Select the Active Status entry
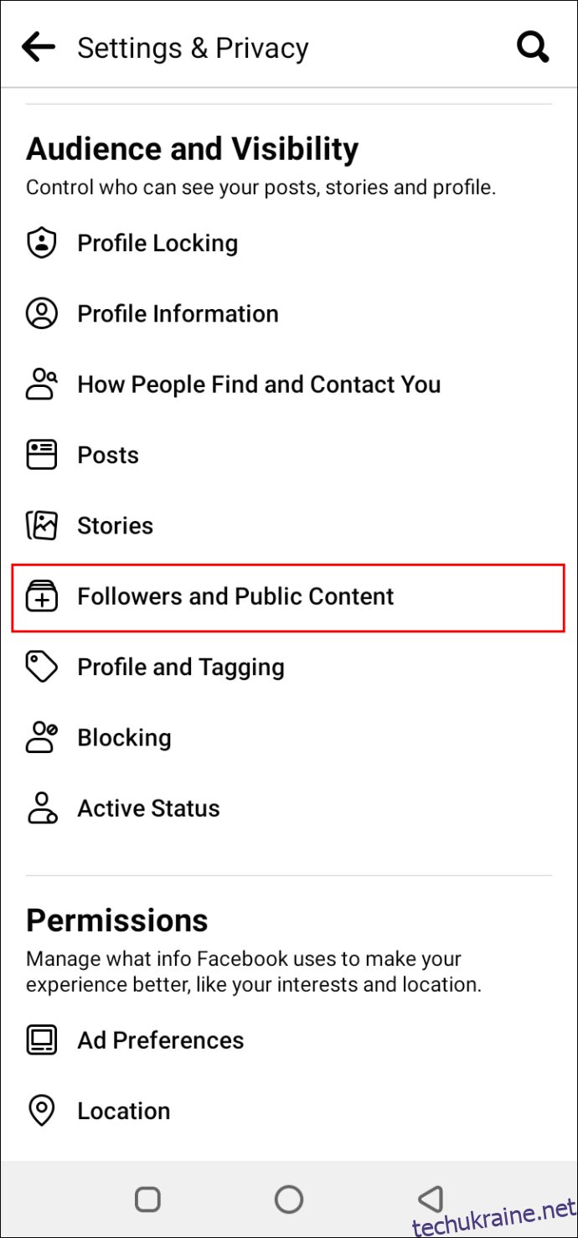This screenshot has height=1238, width=578. click(x=288, y=809)
